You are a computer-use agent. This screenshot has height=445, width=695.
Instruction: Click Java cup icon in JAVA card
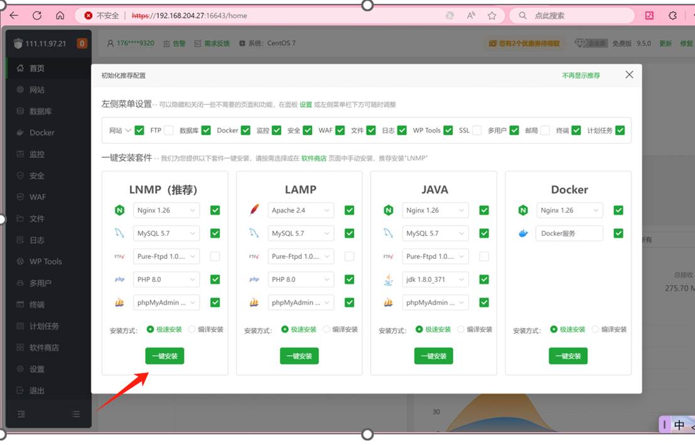(x=388, y=280)
